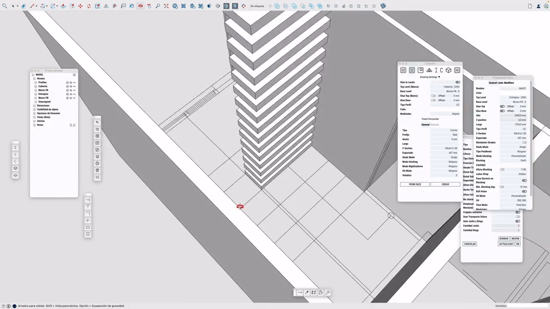
Task: Click the Zoom Extents icon
Action: pyautogui.click(x=166, y=6)
